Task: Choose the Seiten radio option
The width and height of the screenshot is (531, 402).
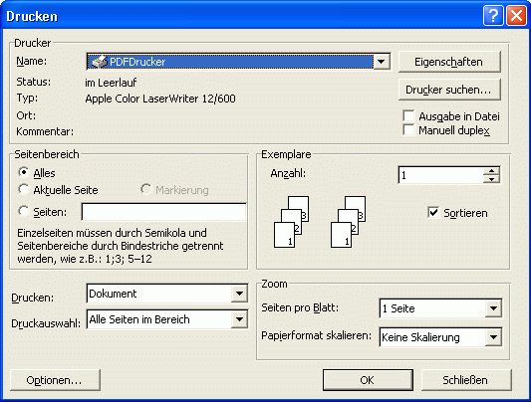Action: 24,211
